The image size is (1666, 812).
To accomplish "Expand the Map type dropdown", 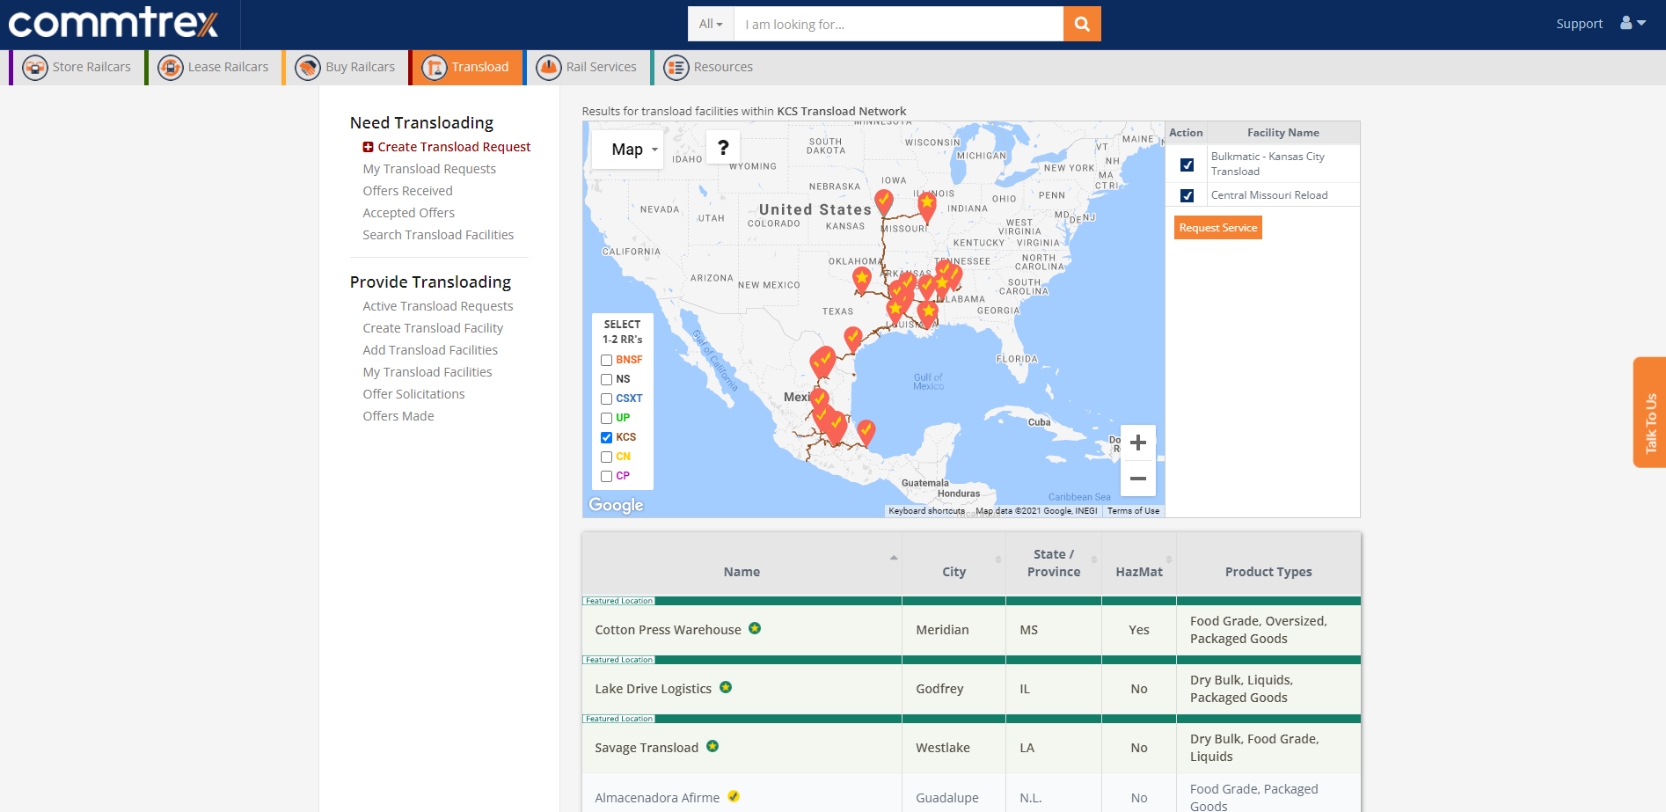I will click(627, 149).
